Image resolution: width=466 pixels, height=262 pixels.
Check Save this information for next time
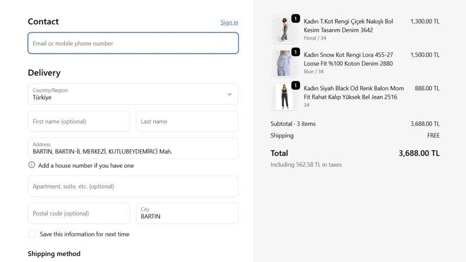point(32,234)
